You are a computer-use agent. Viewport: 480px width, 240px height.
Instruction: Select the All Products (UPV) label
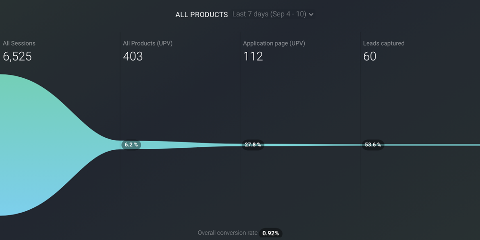pos(147,43)
